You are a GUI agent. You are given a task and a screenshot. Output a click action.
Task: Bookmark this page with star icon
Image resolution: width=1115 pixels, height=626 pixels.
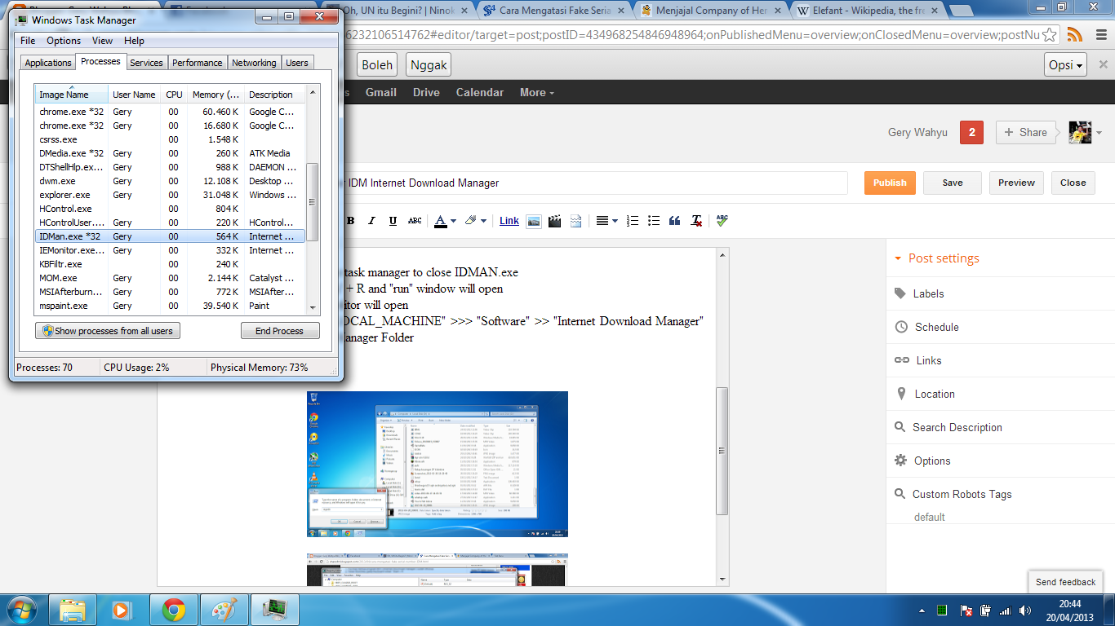tap(1050, 35)
